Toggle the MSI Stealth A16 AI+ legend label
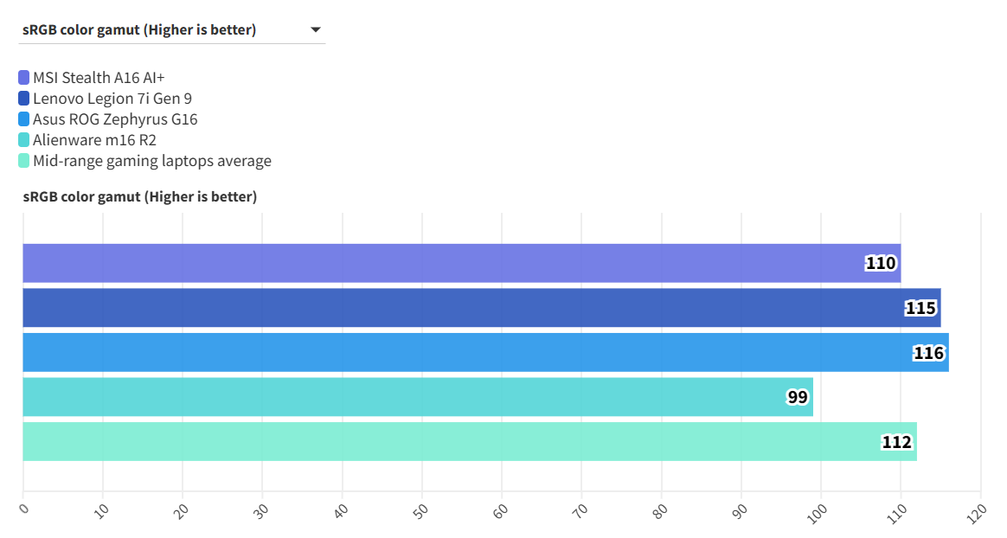This screenshot has height=538, width=1007. point(99,78)
